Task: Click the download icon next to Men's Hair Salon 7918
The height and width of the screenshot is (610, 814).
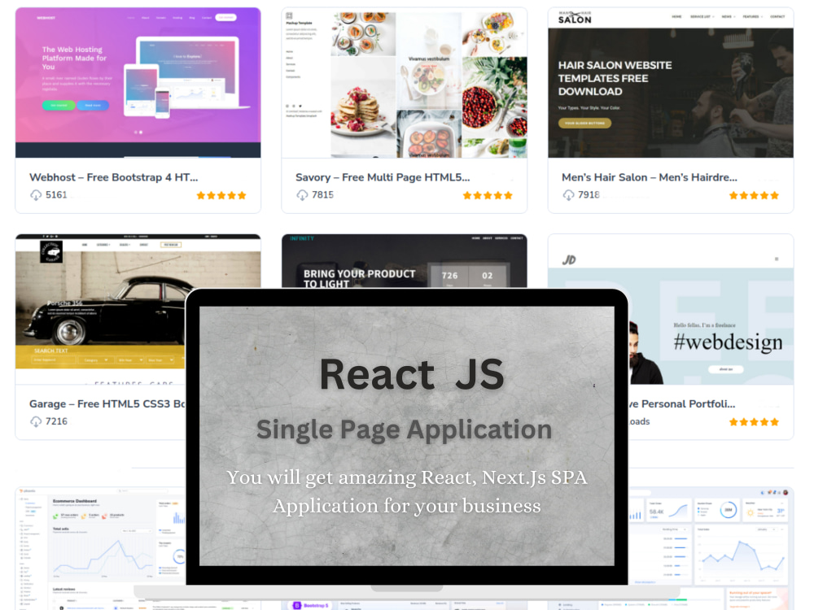Action: [x=568, y=195]
